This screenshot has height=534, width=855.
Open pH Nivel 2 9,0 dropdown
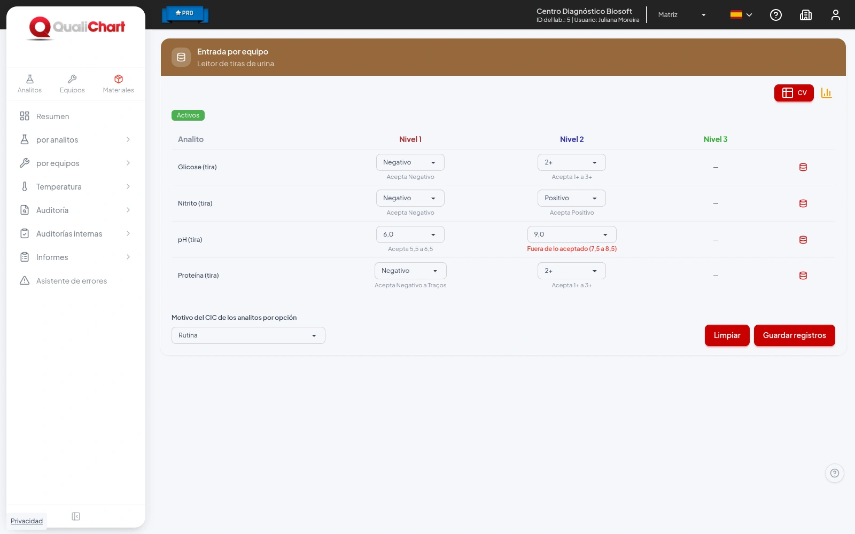[572, 234]
